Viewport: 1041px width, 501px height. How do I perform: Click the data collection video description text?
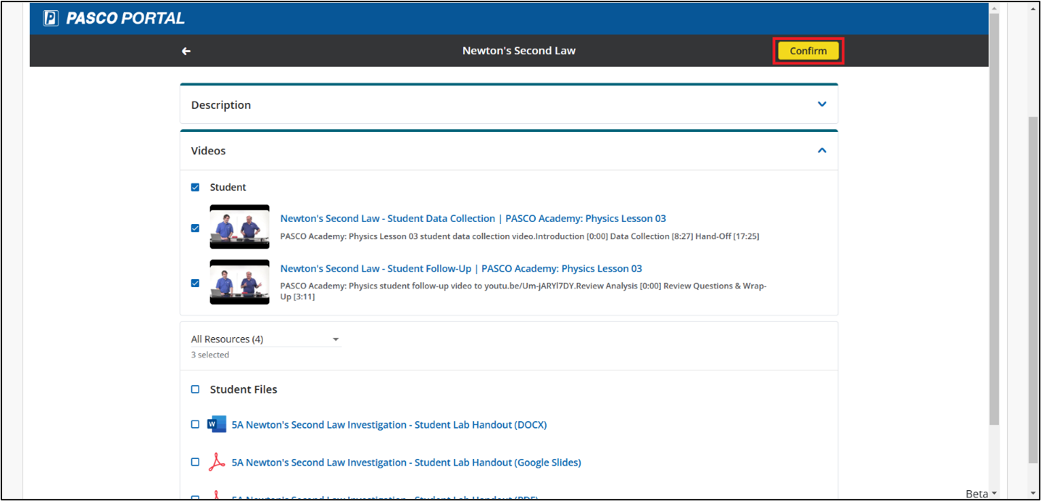click(x=520, y=236)
